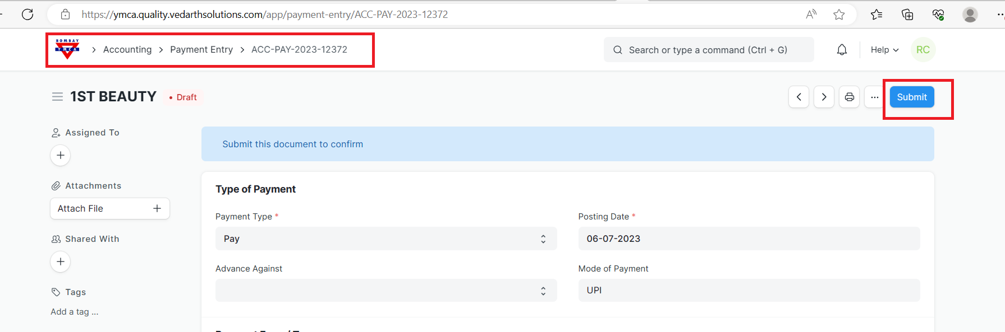Submit the payment entry
Image resolution: width=1005 pixels, height=332 pixels.
[911, 97]
